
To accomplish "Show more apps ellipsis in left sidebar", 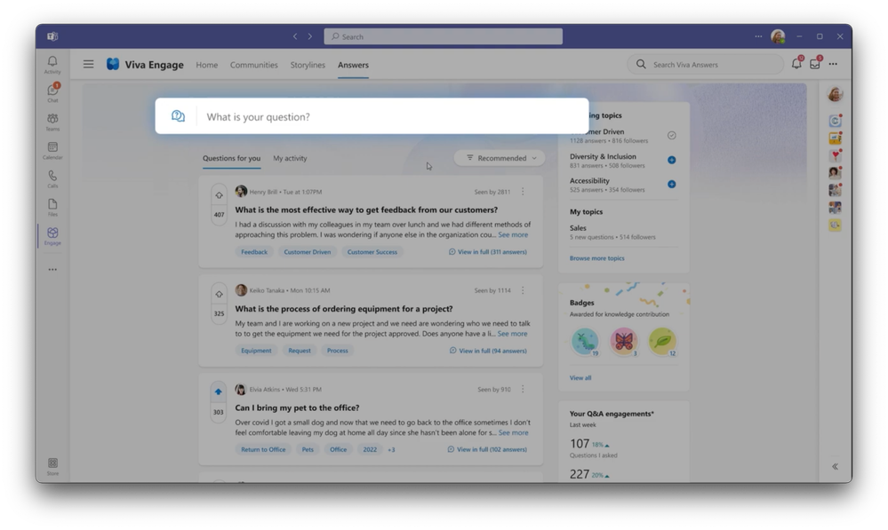I will tap(52, 270).
